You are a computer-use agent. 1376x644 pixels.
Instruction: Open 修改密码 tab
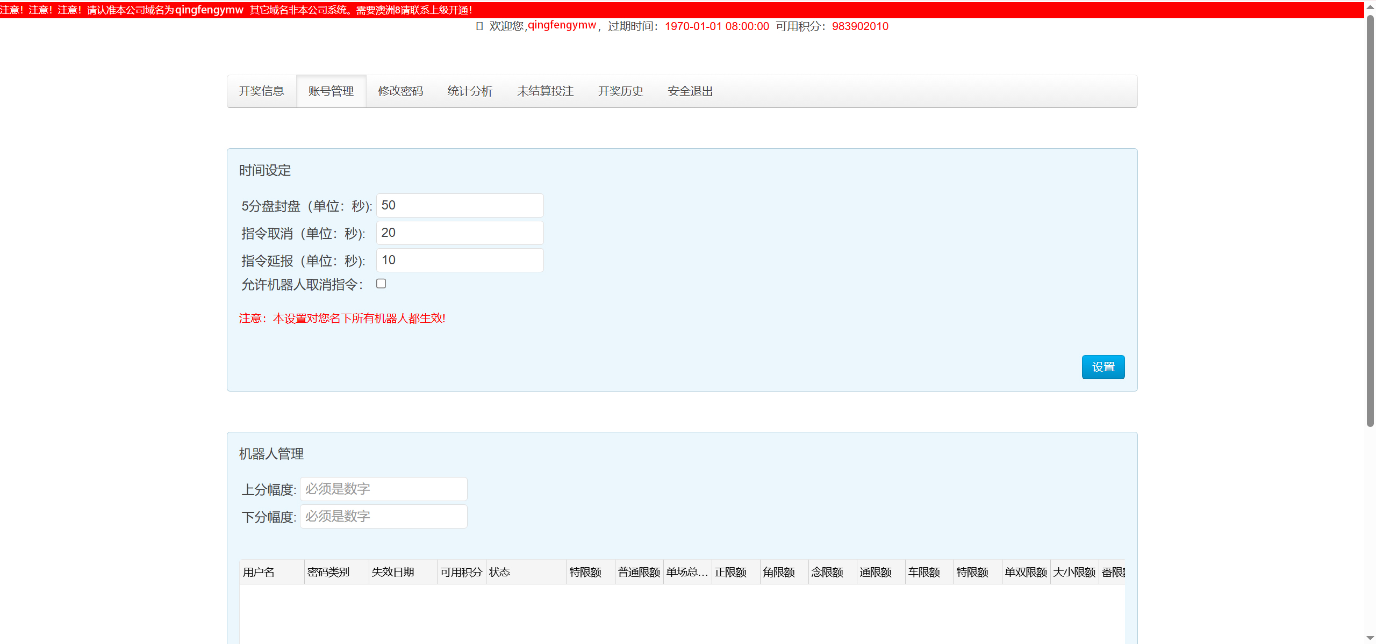click(400, 91)
